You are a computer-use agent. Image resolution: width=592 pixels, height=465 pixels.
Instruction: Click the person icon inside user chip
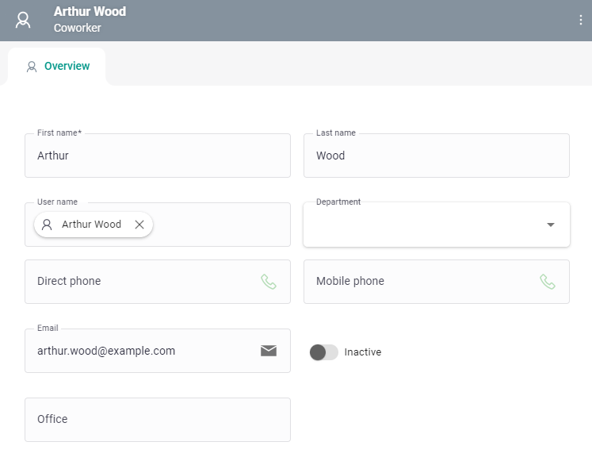coord(47,225)
